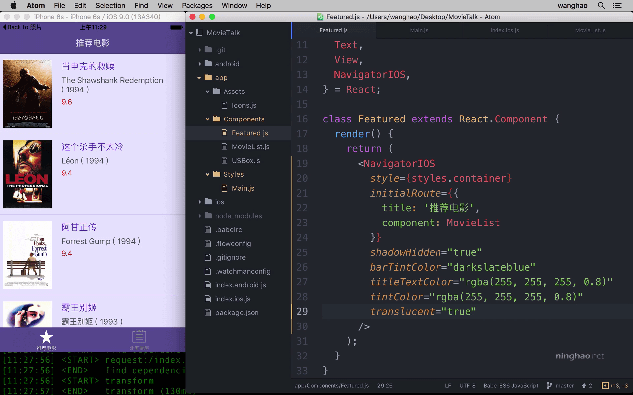The width and height of the screenshot is (633, 395).
Task: Click the barTintColor="darkslateblue" code line
Action: (x=452, y=267)
